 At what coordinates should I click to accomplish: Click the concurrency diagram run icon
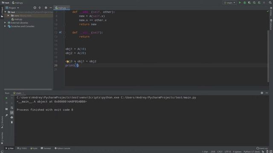pyautogui.click(x=259, y=3)
